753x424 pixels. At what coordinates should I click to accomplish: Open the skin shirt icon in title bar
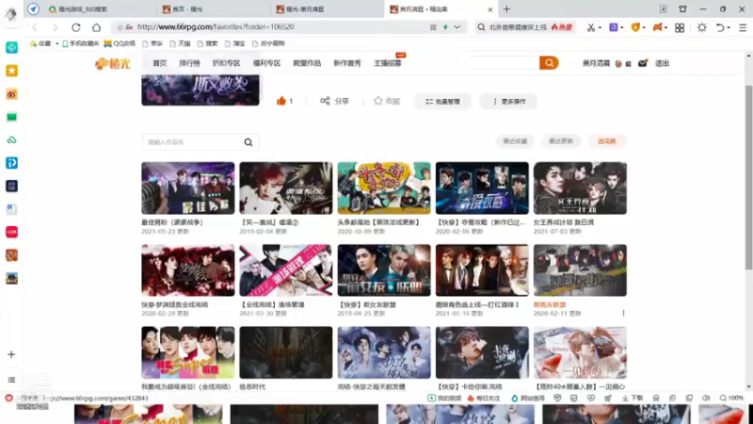682,9
